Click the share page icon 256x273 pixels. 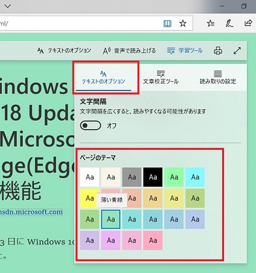coord(248,23)
